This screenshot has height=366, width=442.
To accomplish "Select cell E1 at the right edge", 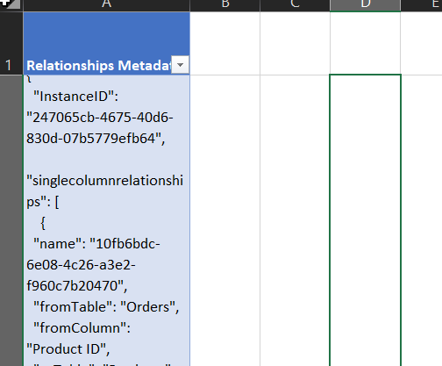I will pyautogui.click(x=421, y=43).
